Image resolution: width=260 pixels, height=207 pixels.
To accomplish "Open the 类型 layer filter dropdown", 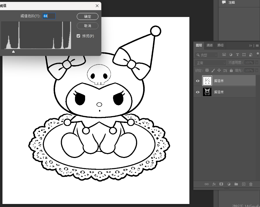I will [206, 55].
